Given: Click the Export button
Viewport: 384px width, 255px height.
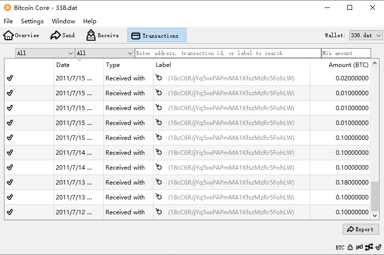Looking at the screenshot, I should [361, 229].
